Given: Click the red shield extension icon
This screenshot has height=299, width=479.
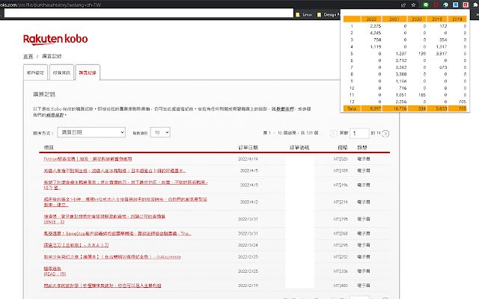Looking at the screenshot, I should [x=436, y=5].
